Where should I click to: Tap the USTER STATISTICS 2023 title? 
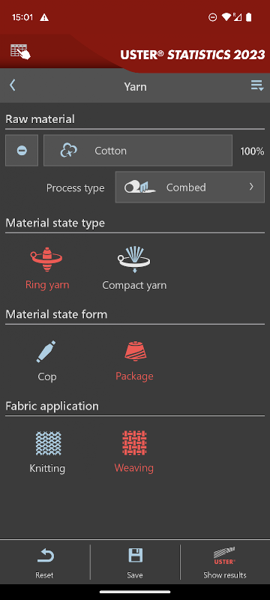193,55
